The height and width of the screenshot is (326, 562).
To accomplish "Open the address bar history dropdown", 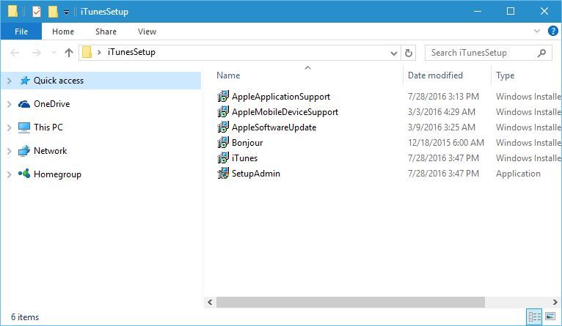I will click(394, 53).
